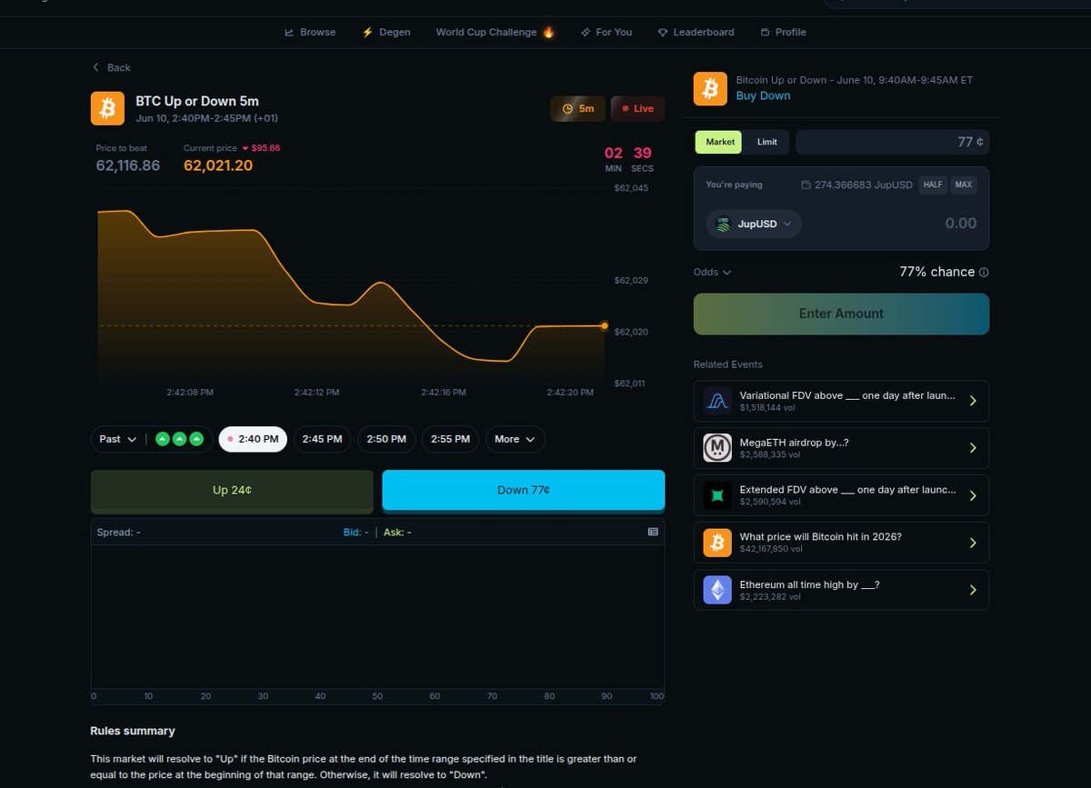Open the More time slots dropdown

pos(515,439)
